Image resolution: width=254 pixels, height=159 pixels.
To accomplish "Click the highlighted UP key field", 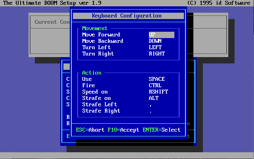I will pyautogui.click(x=161, y=35).
